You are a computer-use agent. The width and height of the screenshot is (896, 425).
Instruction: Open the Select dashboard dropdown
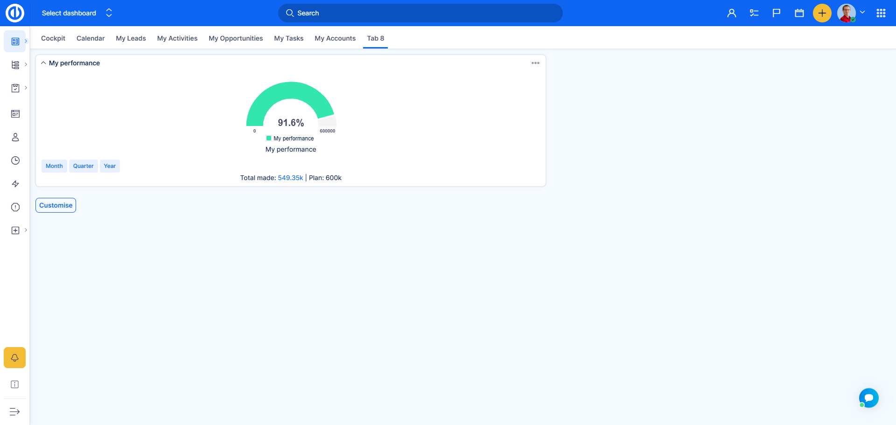pos(77,13)
